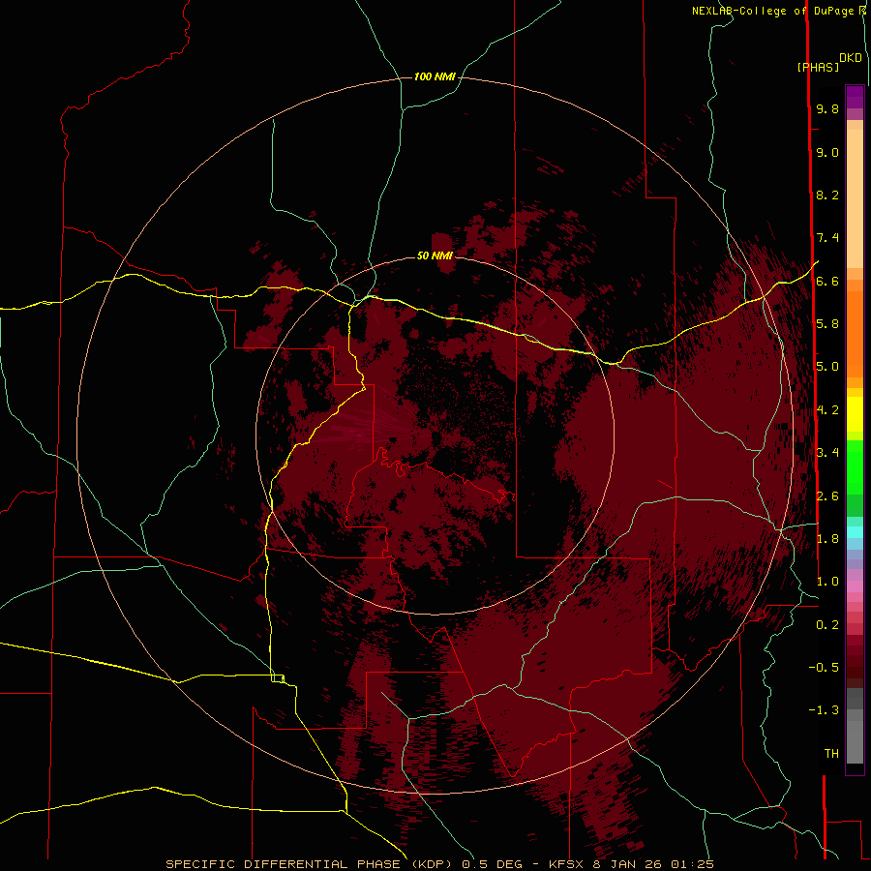Click the orange segment of the color bar
This screenshot has width=871, height=871.
coord(855,335)
